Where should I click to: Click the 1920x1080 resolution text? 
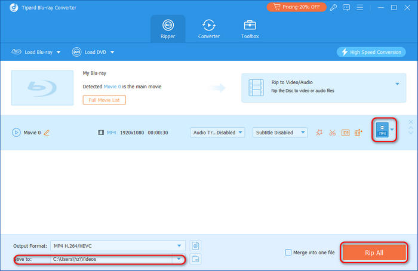(132, 133)
